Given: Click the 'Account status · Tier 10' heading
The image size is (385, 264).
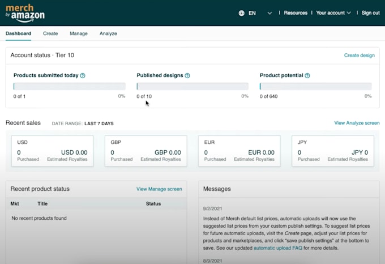Looking at the screenshot, I should 42,56.
